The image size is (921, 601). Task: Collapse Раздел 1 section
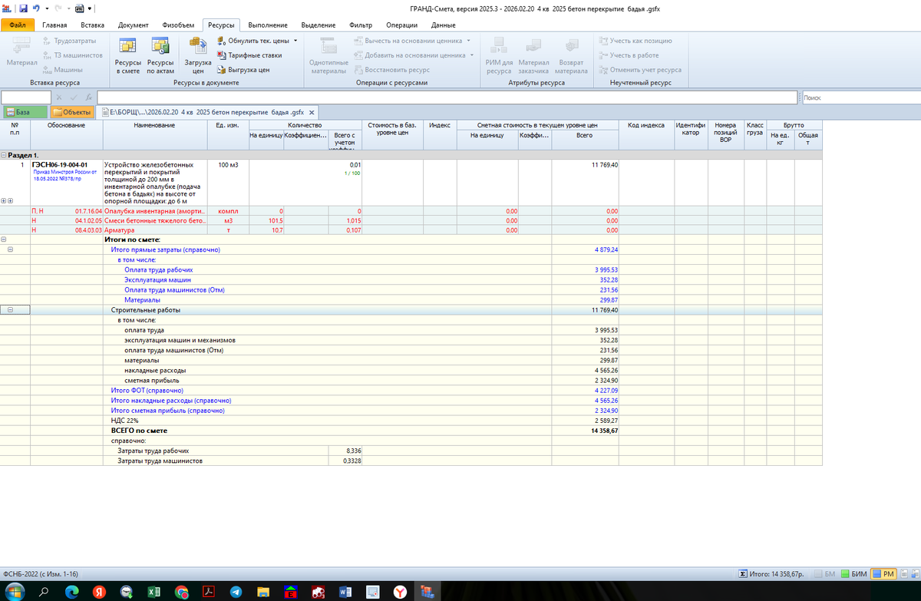pos(4,155)
